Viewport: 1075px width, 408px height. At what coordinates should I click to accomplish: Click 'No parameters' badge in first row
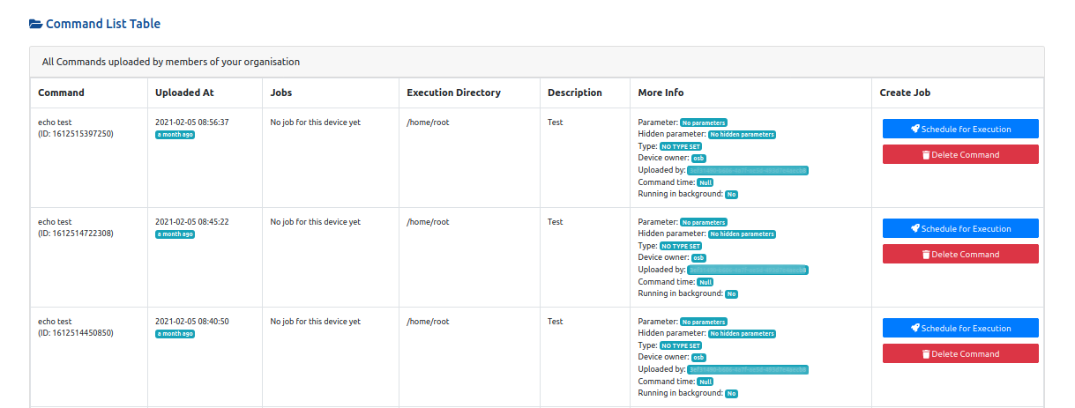[703, 123]
